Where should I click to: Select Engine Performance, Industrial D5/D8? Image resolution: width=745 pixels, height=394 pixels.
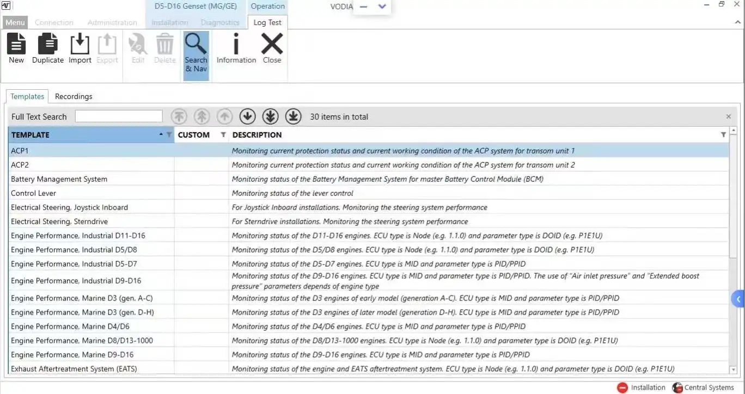pyautogui.click(x=369, y=250)
